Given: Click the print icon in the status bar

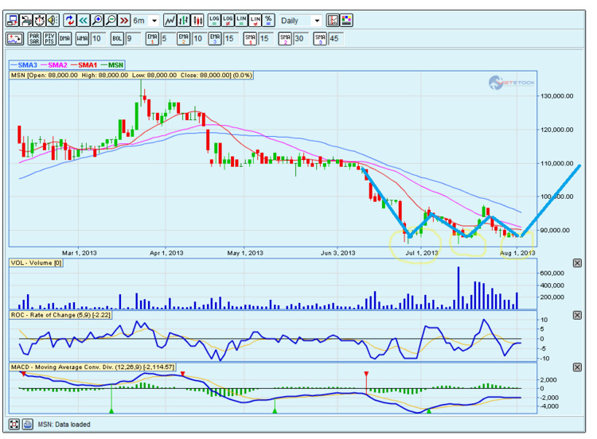Looking at the screenshot, I should 27,424.
